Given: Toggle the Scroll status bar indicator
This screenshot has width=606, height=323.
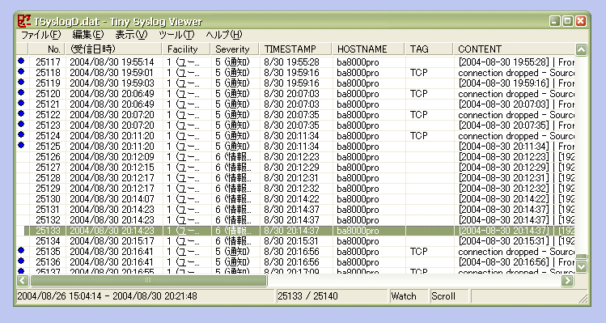Looking at the screenshot, I should click(449, 296).
